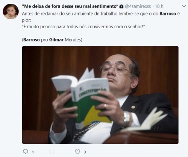Screen dimensions: 188x157
Task: Click the open notebook on the armrest in the photo
Action: pyautogui.click(x=146, y=120)
